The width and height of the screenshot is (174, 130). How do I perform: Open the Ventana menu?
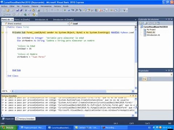(57, 6)
